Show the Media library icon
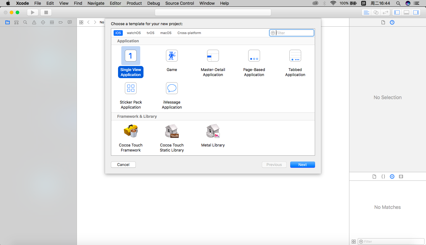The height and width of the screenshot is (245, 426). [401, 177]
